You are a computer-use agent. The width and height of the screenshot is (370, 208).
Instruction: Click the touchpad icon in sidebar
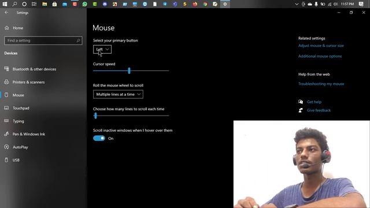coord(6,108)
